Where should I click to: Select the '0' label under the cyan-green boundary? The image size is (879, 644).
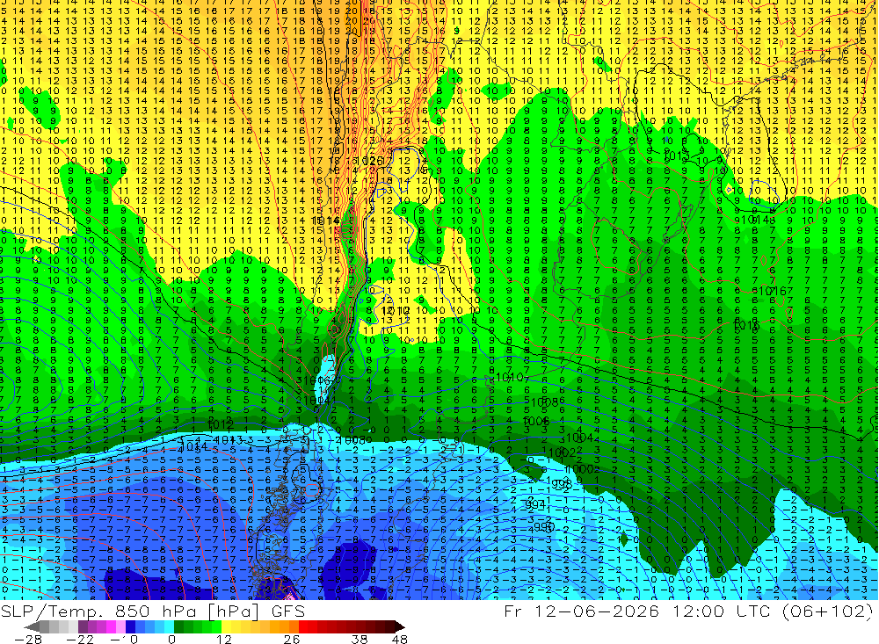click(x=171, y=639)
